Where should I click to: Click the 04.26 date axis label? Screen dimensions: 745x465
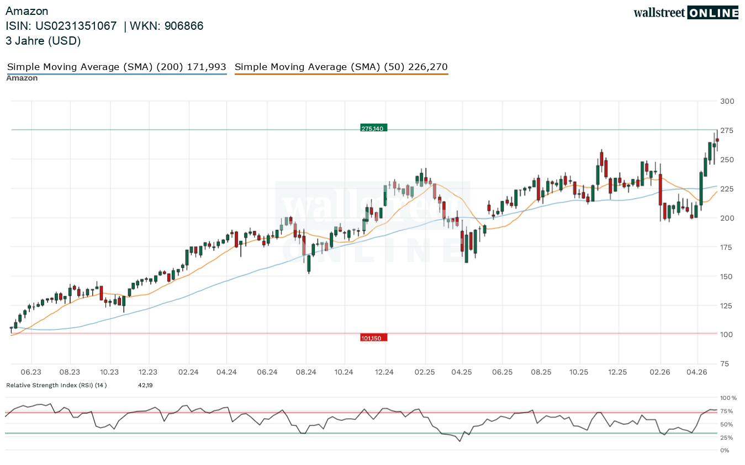pyautogui.click(x=698, y=373)
